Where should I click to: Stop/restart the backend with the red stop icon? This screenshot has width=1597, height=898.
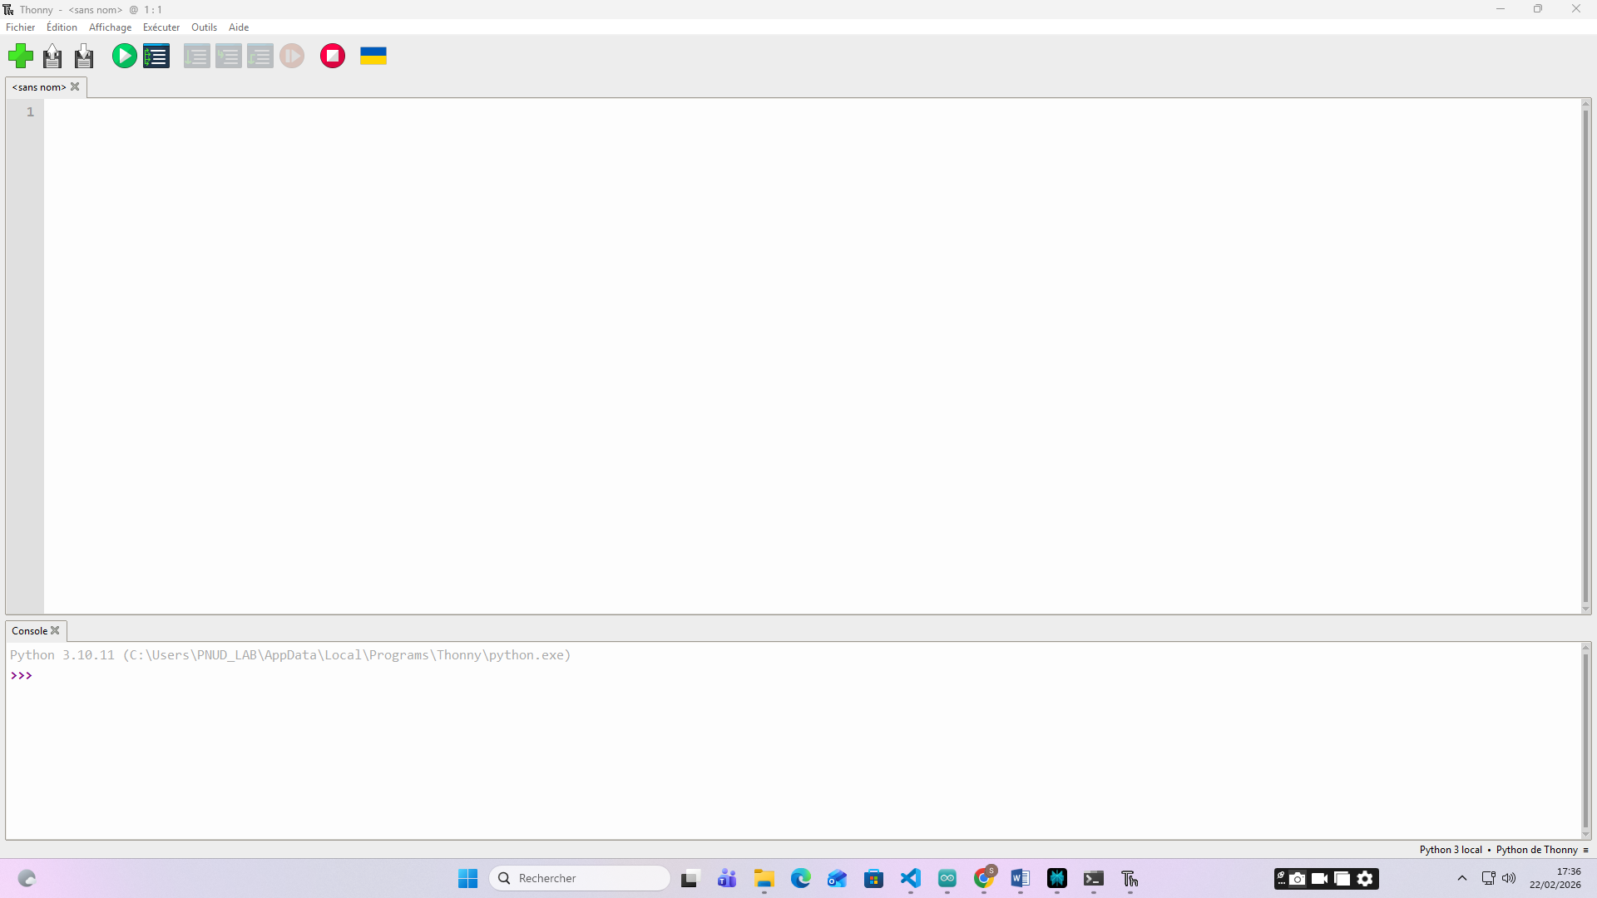333,56
